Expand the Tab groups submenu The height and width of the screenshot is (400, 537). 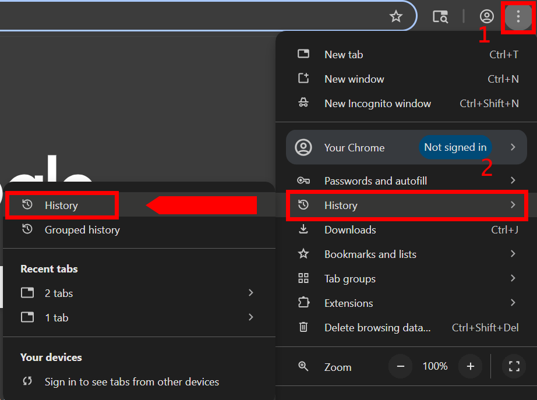tap(513, 278)
